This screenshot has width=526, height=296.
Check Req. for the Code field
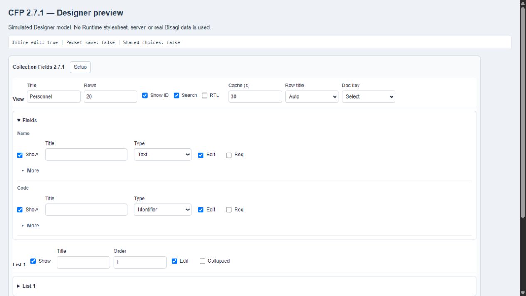pos(229,210)
